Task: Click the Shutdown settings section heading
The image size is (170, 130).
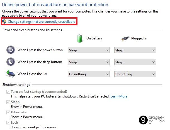Action: pyautogui.click(x=16, y=84)
